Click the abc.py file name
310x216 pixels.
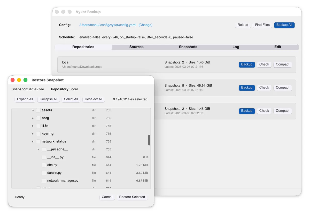[x=52, y=165]
